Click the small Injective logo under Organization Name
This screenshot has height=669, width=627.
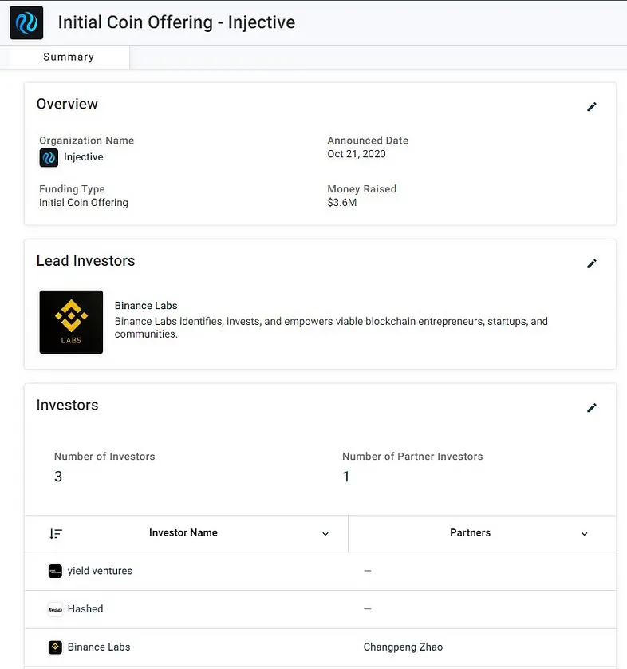(49, 158)
